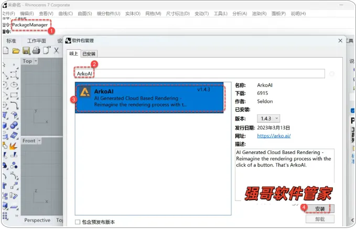
Task: Open the 编辑(E) menu
Action: (x=27, y=14)
